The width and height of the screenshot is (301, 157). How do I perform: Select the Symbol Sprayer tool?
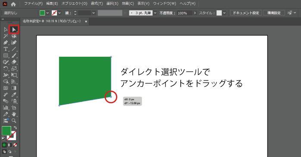14,101
